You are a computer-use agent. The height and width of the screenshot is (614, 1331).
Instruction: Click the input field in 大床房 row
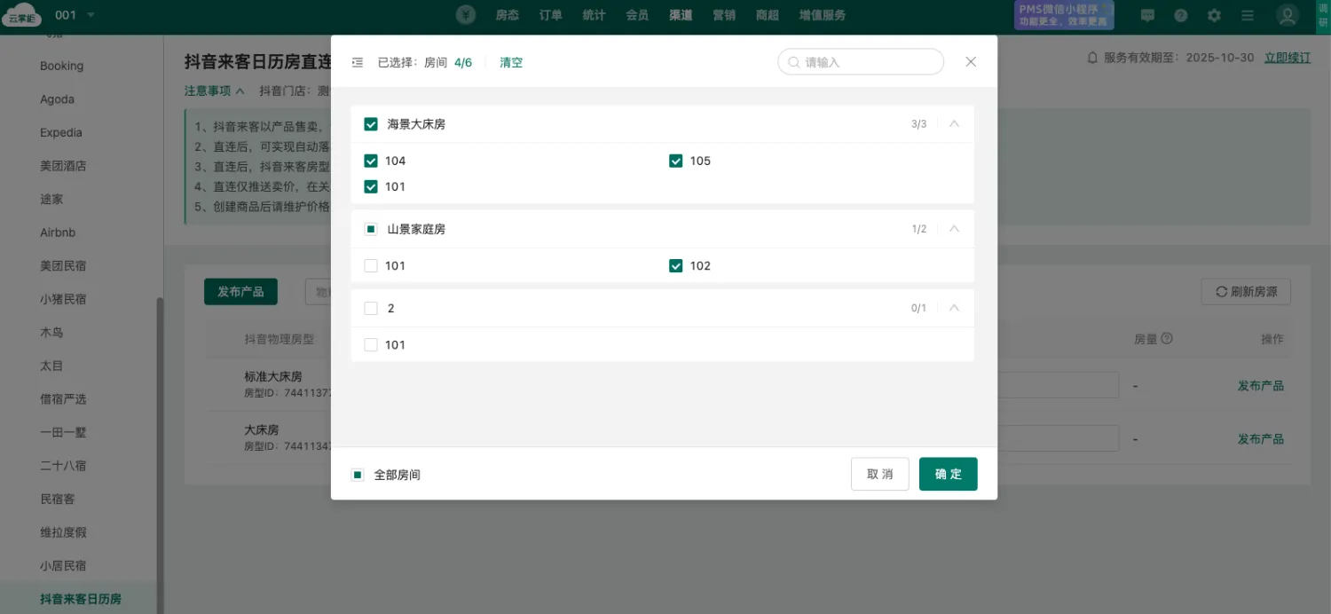(1058, 438)
